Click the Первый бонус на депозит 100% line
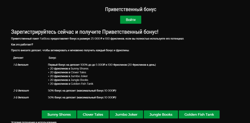 [102, 65]
